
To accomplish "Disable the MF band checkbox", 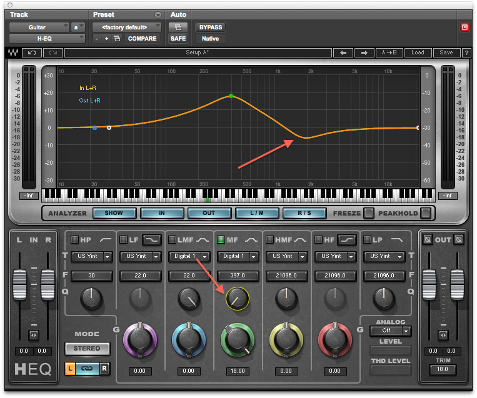I will coord(221,240).
